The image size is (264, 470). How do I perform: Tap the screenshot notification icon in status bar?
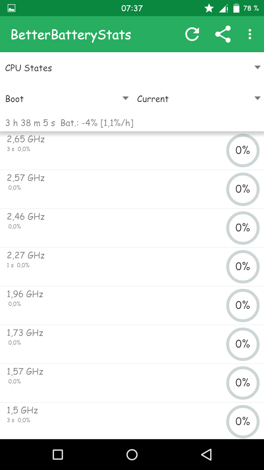11,8
